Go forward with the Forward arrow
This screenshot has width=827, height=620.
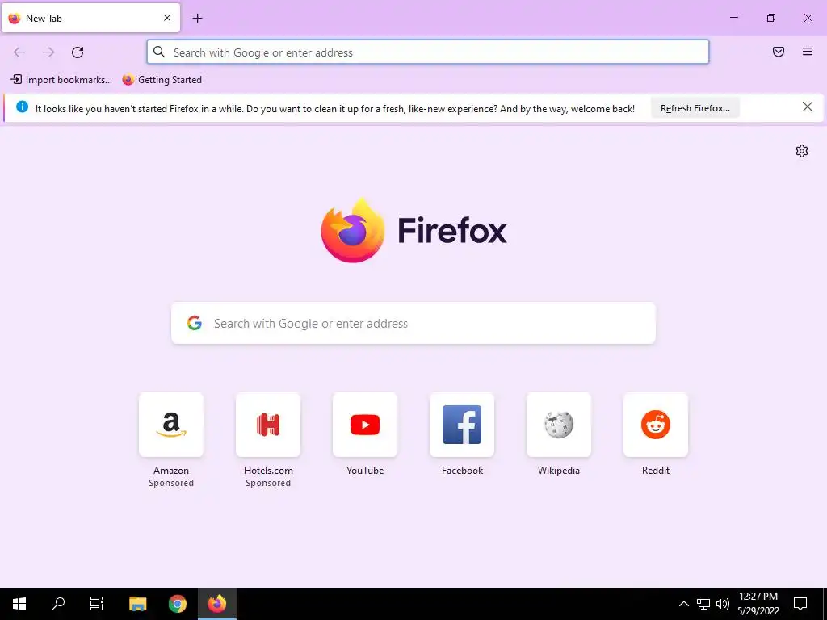(x=48, y=52)
